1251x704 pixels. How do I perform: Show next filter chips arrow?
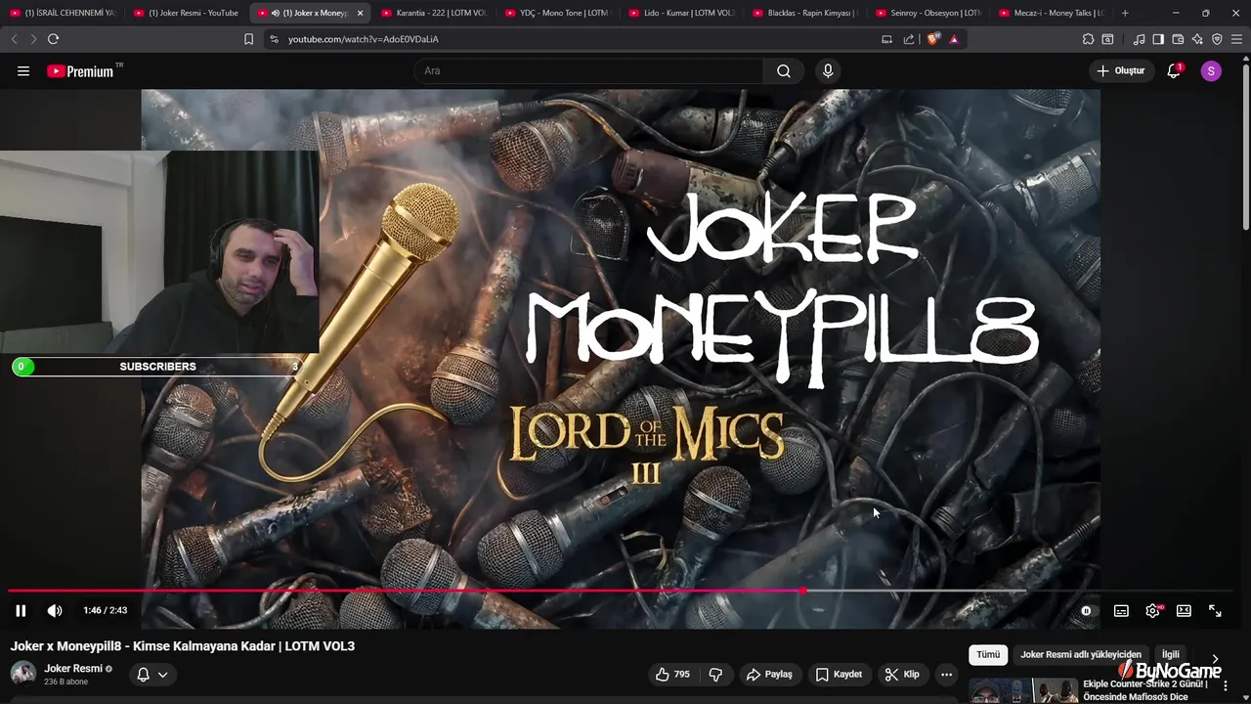[1215, 659]
